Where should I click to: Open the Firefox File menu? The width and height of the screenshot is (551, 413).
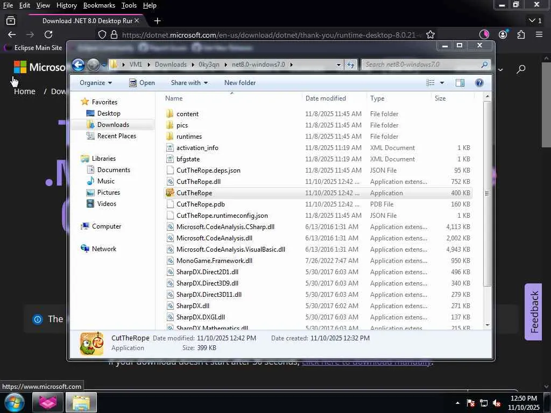[8, 5]
